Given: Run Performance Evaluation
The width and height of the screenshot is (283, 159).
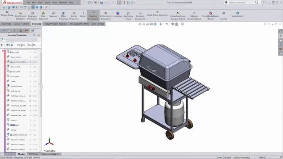Looking at the screenshot, I should (x=106, y=16).
